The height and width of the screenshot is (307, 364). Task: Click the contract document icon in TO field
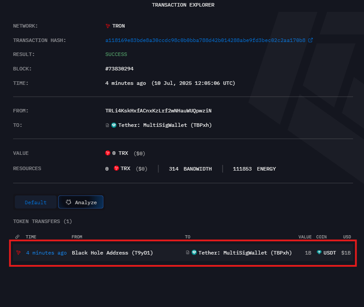[x=107, y=125]
